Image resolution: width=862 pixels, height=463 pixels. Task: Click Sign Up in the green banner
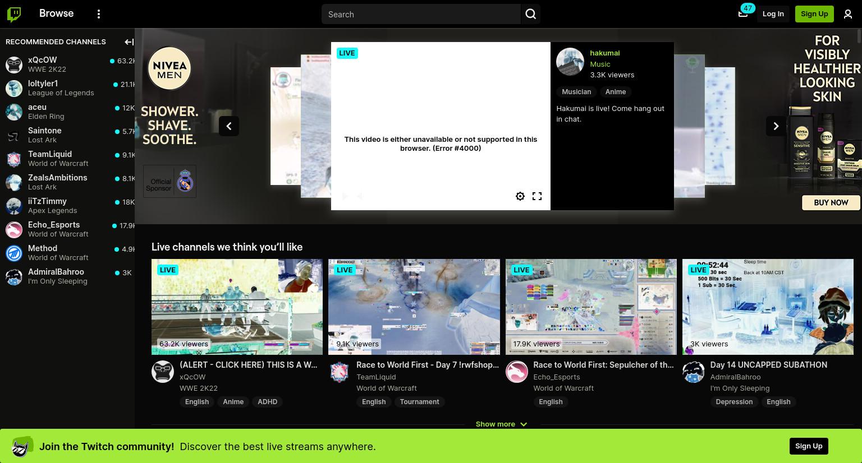coord(809,446)
